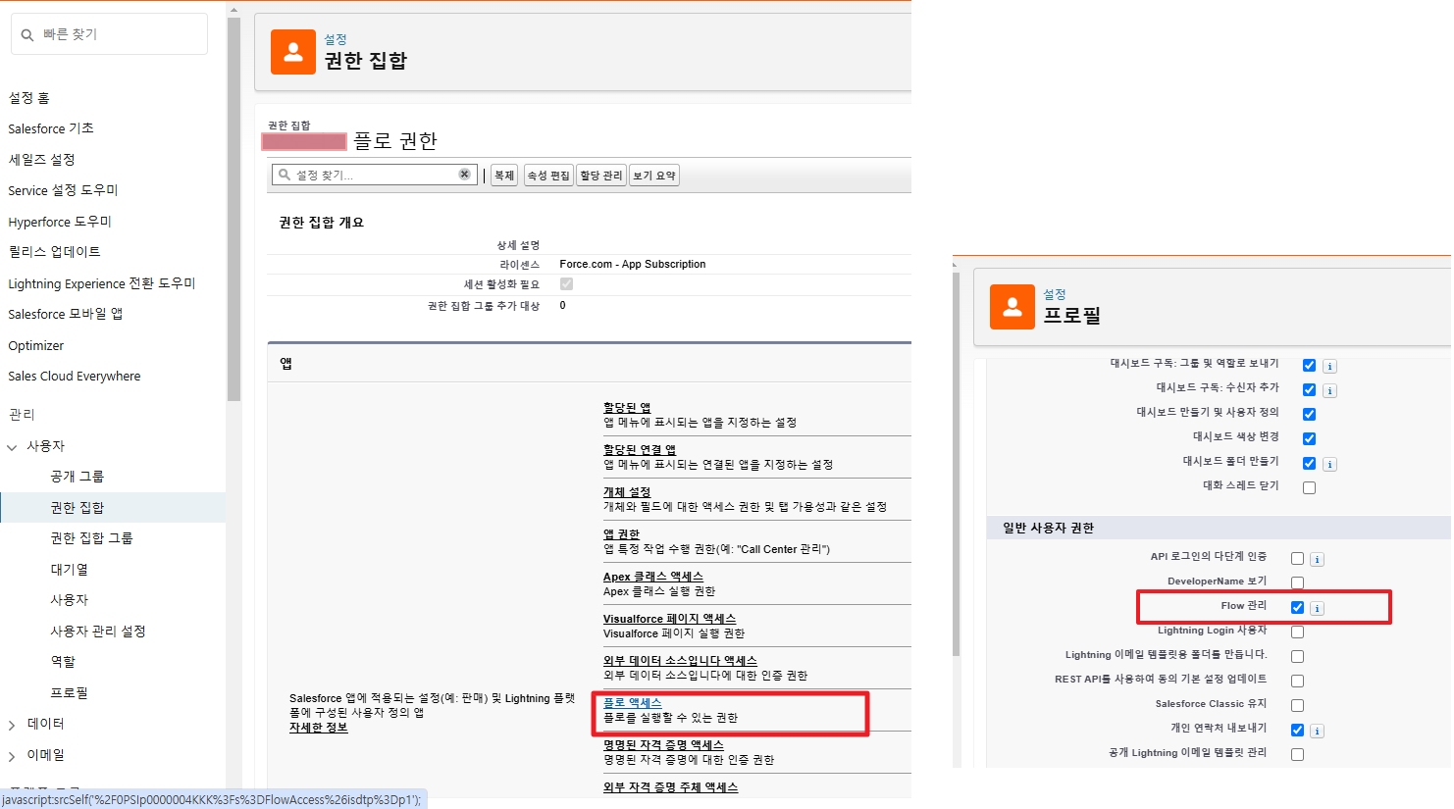This screenshot has width=1454, height=809.
Task: Click the 보기 요약 button
Action: (x=654, y=176)
